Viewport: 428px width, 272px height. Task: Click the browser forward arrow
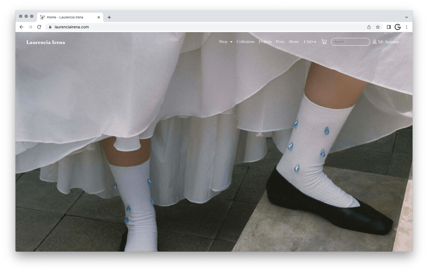click(30, 27)
